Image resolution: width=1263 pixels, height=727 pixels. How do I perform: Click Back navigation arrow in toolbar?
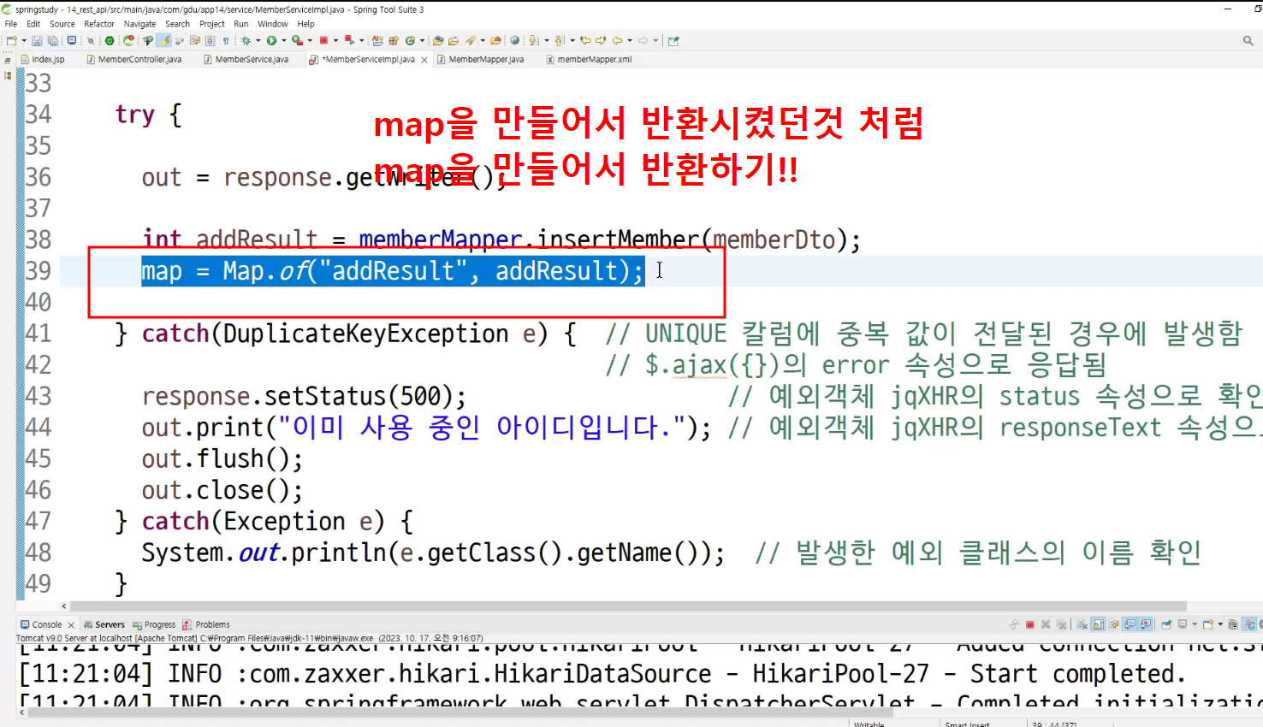click(617, 40)
